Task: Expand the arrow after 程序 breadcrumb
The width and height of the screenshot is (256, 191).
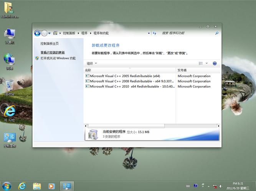Action: tap(91, 33)
